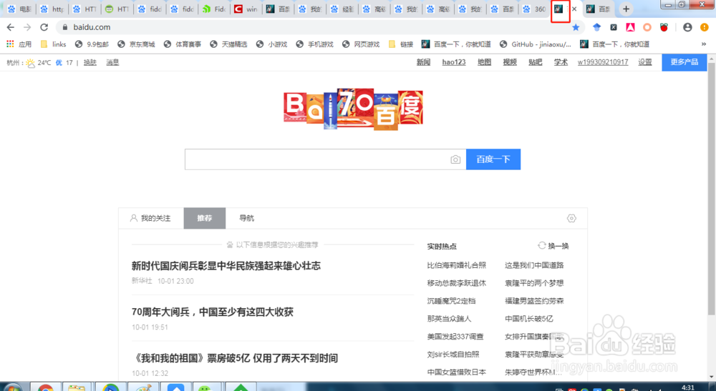
Task: Open the 视频 link
Action: [x=510, y=62]
